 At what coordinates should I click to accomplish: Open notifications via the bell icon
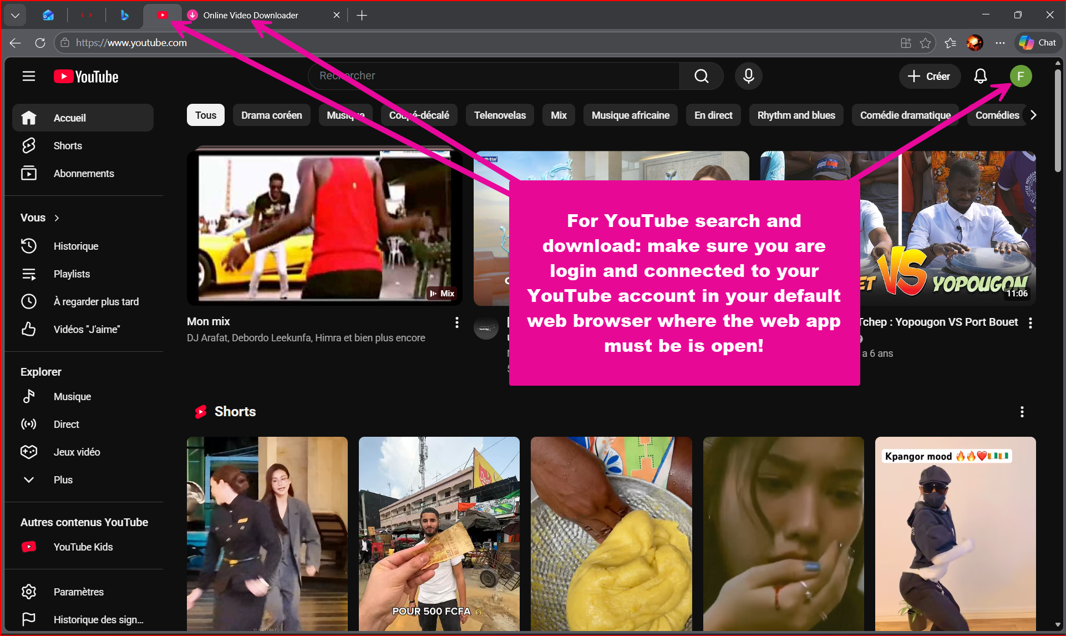tap(980, 76)
